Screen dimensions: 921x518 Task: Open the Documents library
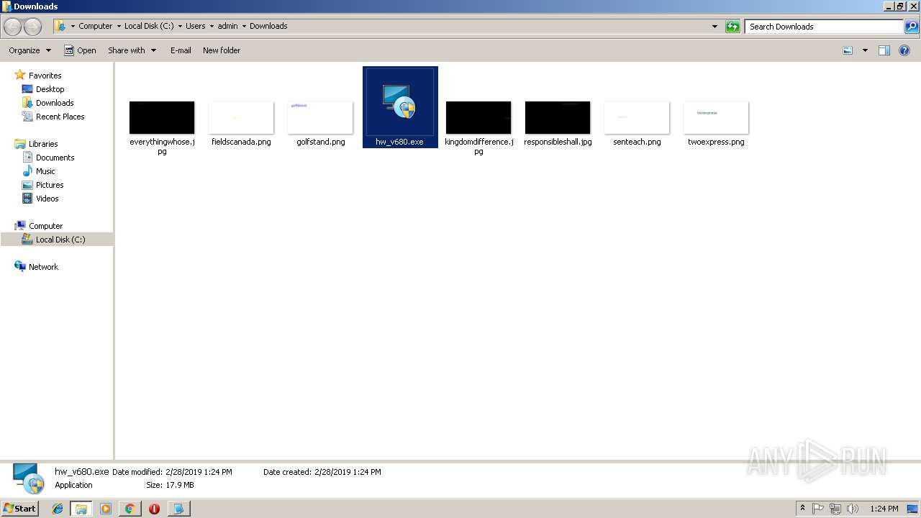coord(55,158)
